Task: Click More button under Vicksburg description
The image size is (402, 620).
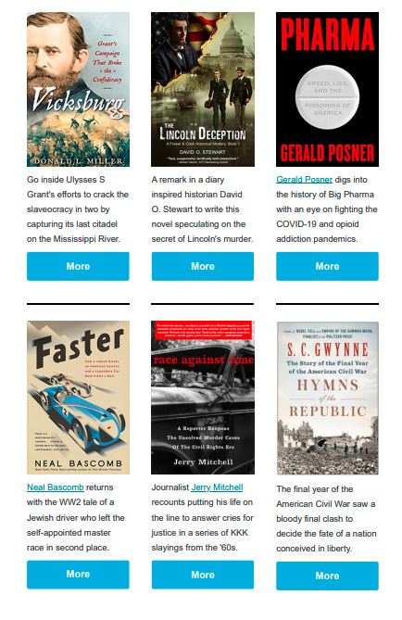Action: (78, 266)
